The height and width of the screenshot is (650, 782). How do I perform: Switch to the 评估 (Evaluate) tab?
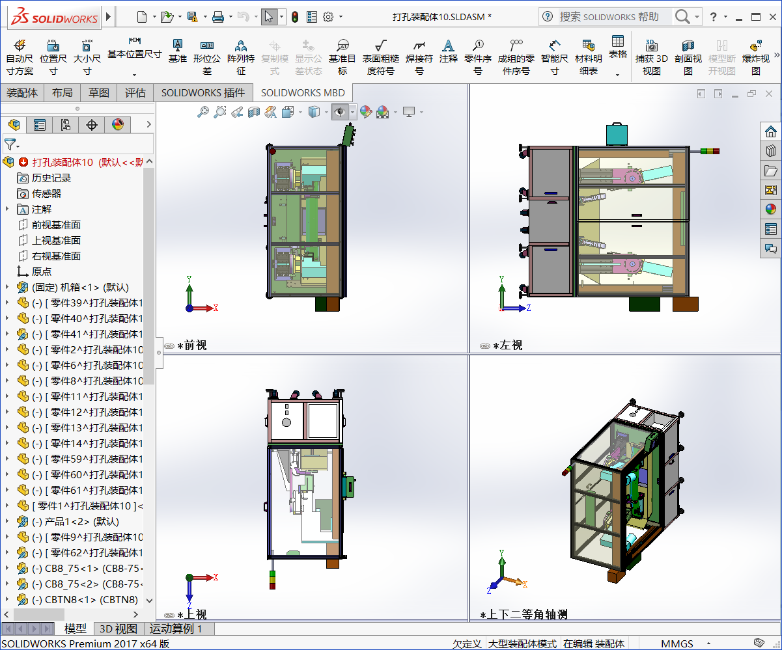[x=135, y=93]
